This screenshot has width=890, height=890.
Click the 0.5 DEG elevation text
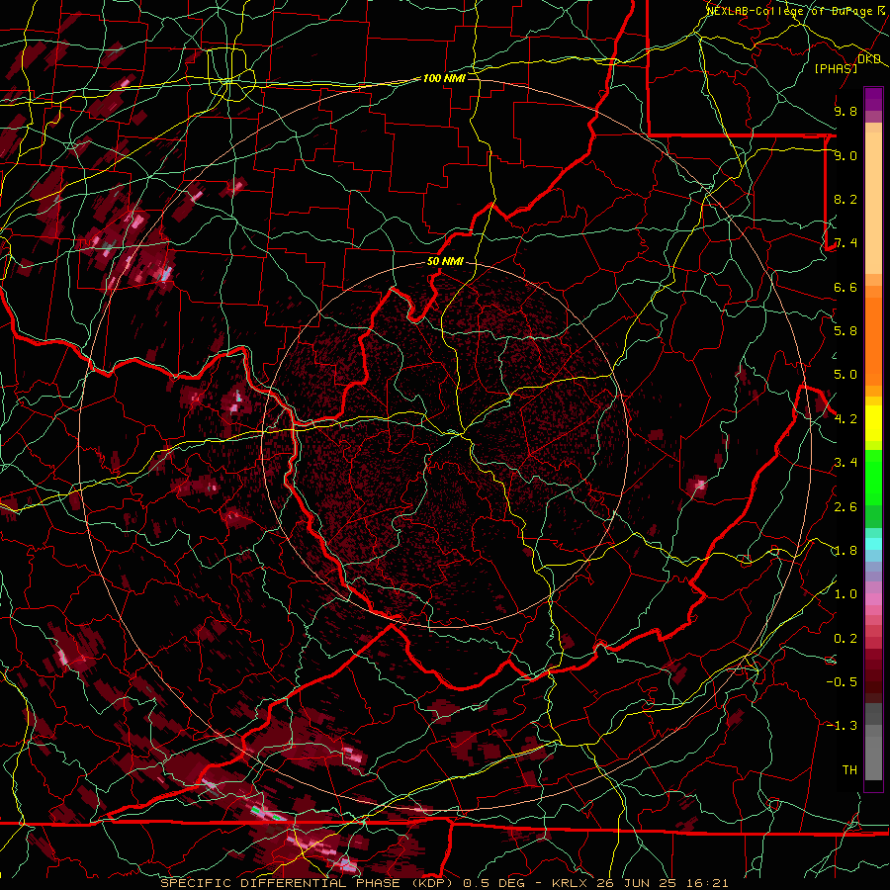[495, 883]
